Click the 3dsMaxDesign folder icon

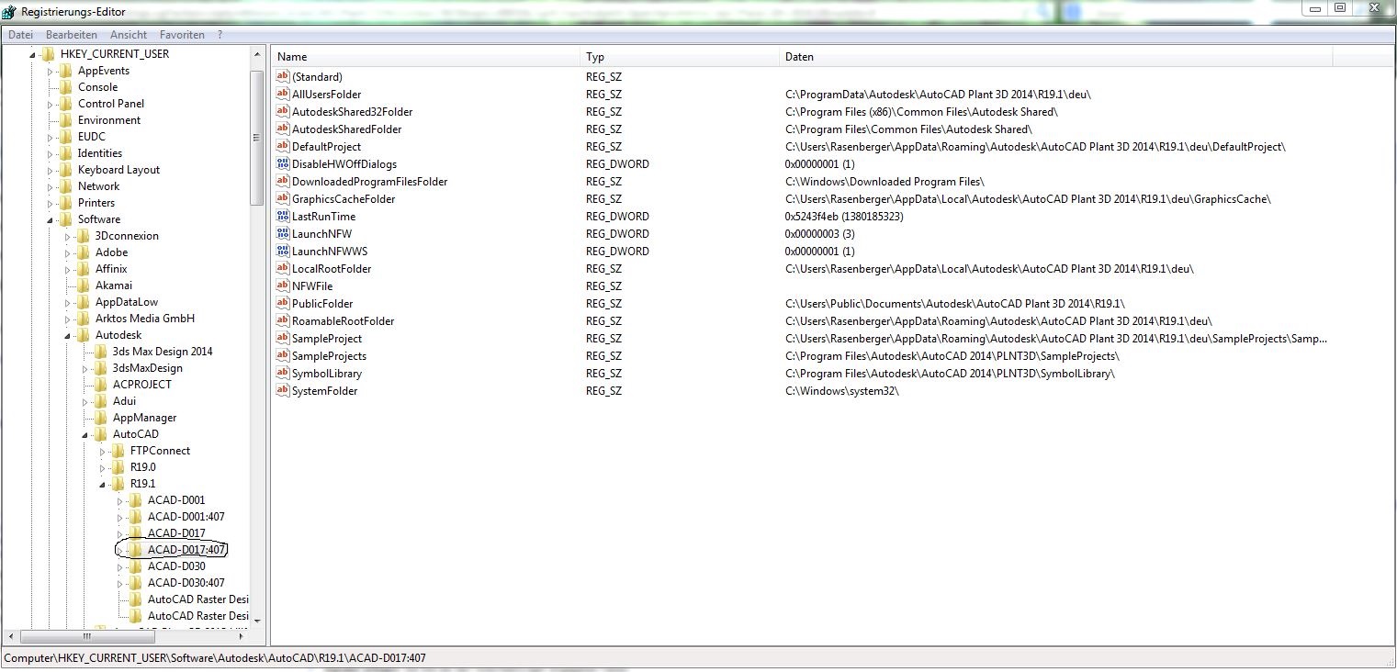click(x=101, y=368)
